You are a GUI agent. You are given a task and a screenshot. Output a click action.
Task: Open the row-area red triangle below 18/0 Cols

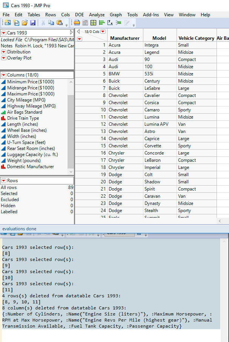(80, 39)
